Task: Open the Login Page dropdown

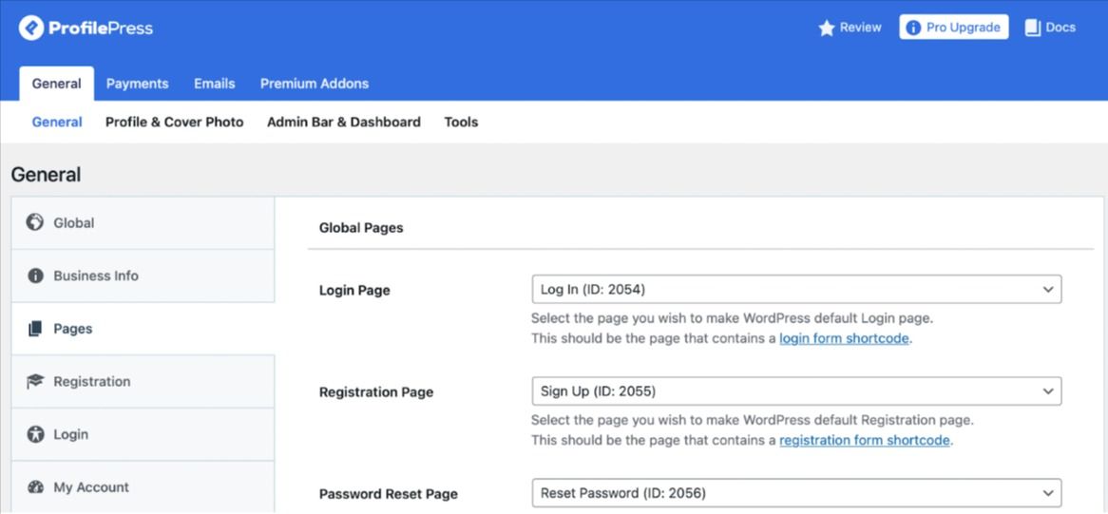Action: 795,290
